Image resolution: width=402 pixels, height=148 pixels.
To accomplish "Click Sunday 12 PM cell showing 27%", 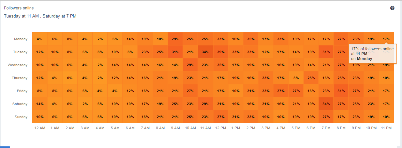I will click(x=221, y=117).
